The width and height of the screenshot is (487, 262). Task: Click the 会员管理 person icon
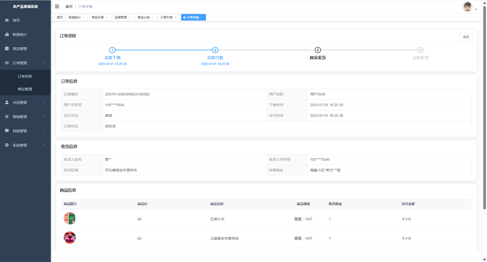[7, 102]
